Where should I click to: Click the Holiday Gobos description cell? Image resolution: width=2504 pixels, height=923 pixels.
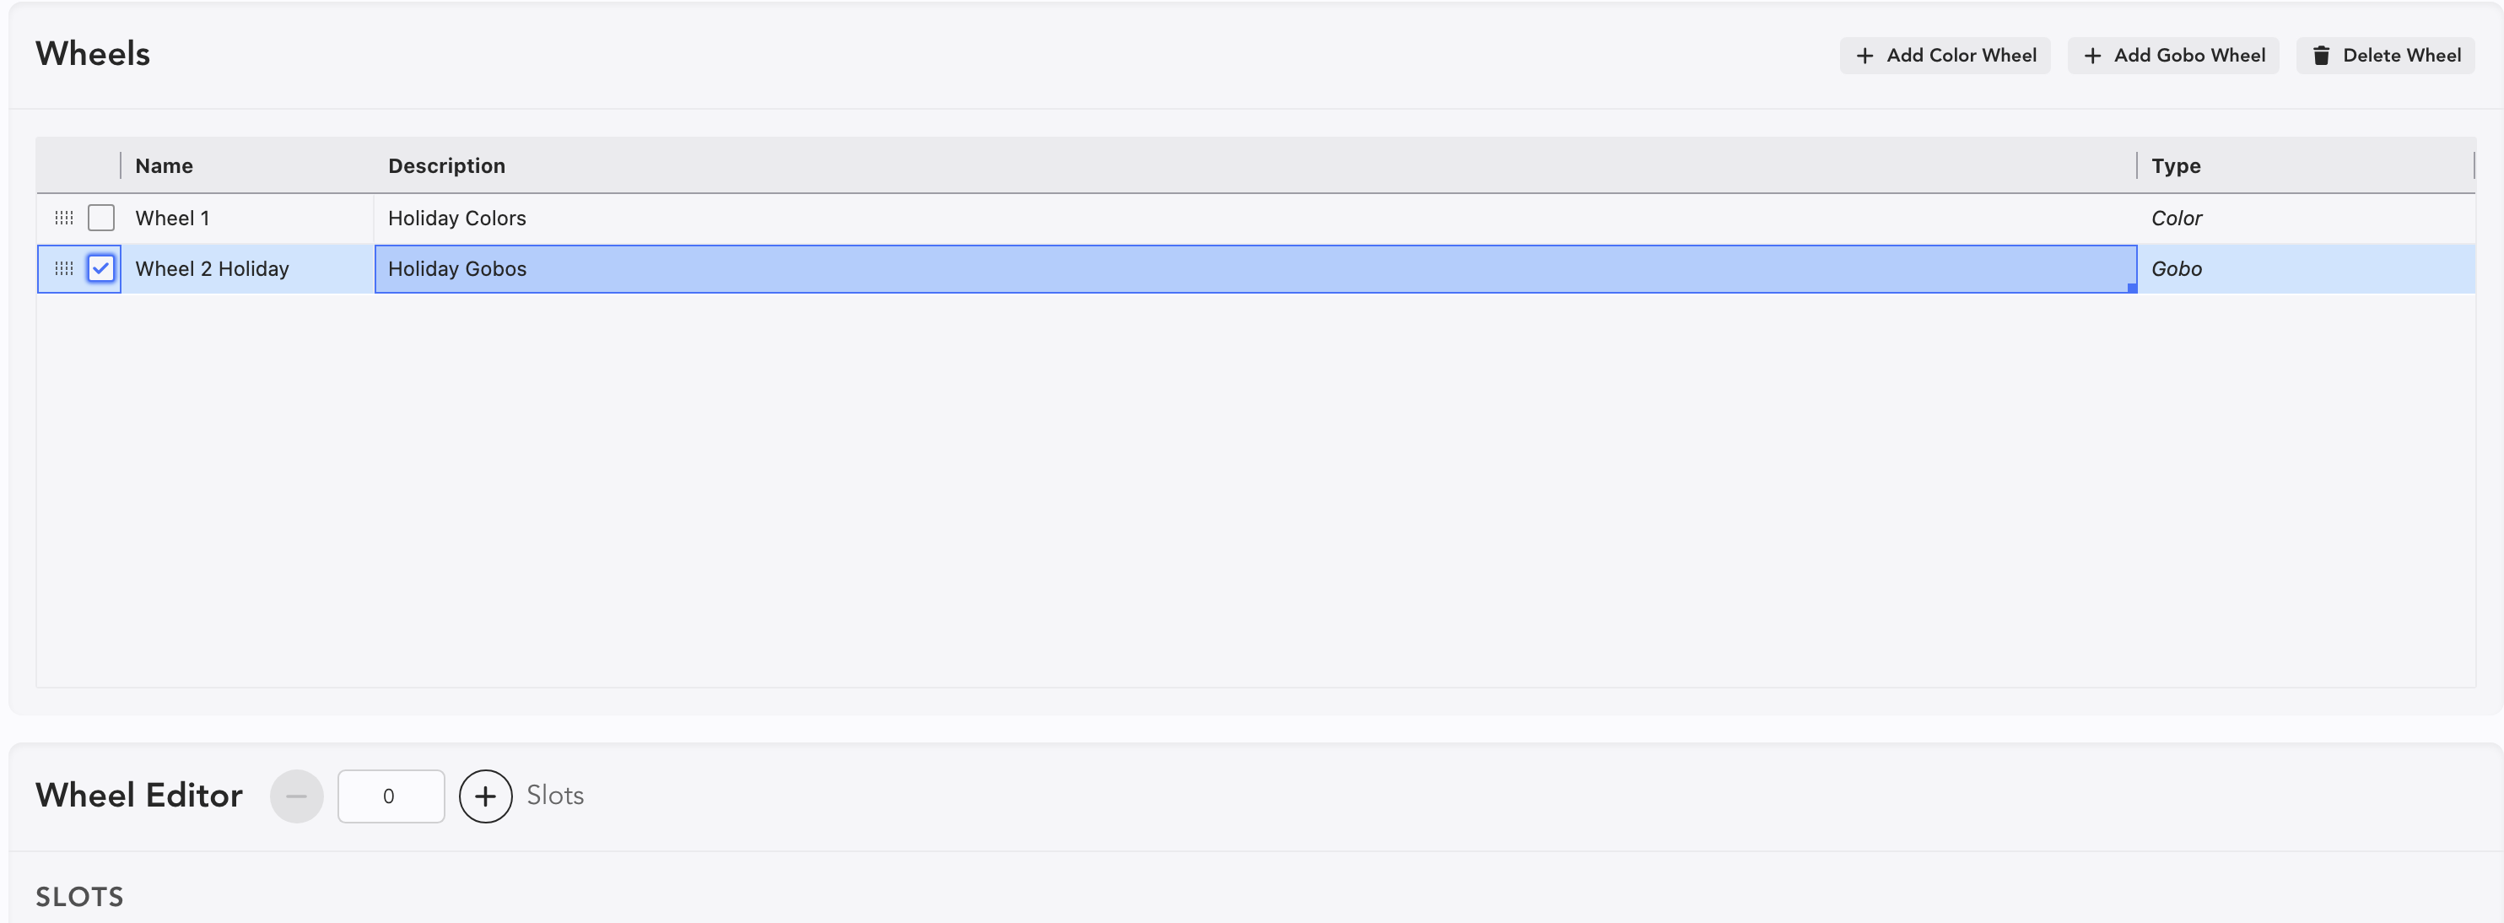(1254, 268)
